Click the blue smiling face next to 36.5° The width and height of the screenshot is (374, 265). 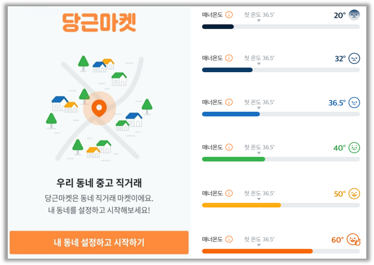click(354, 103)
